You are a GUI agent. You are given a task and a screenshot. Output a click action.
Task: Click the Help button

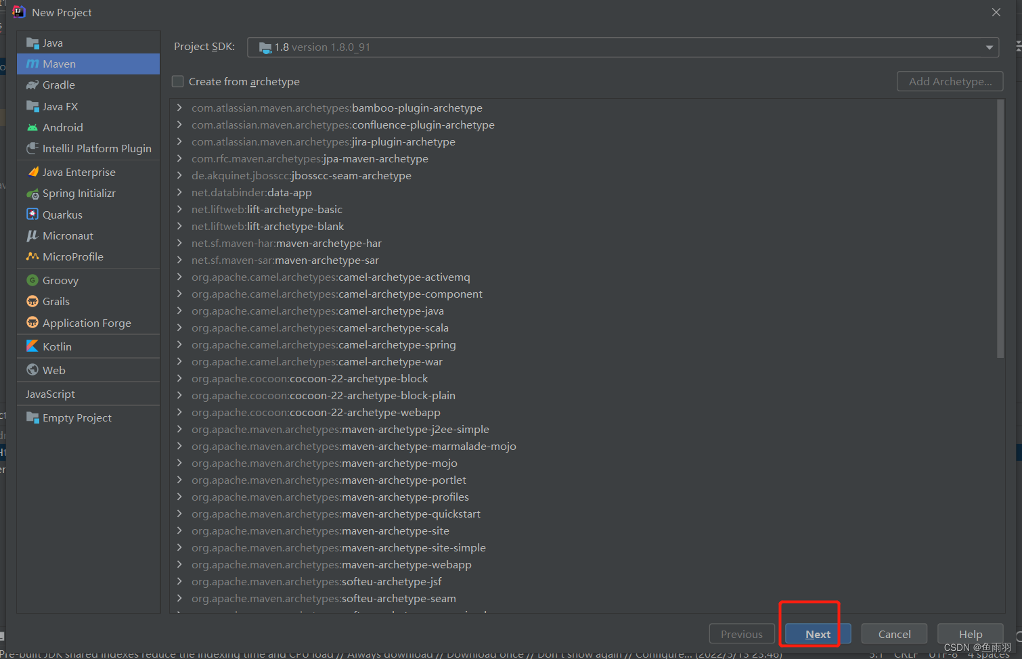(x=970, y=634)
